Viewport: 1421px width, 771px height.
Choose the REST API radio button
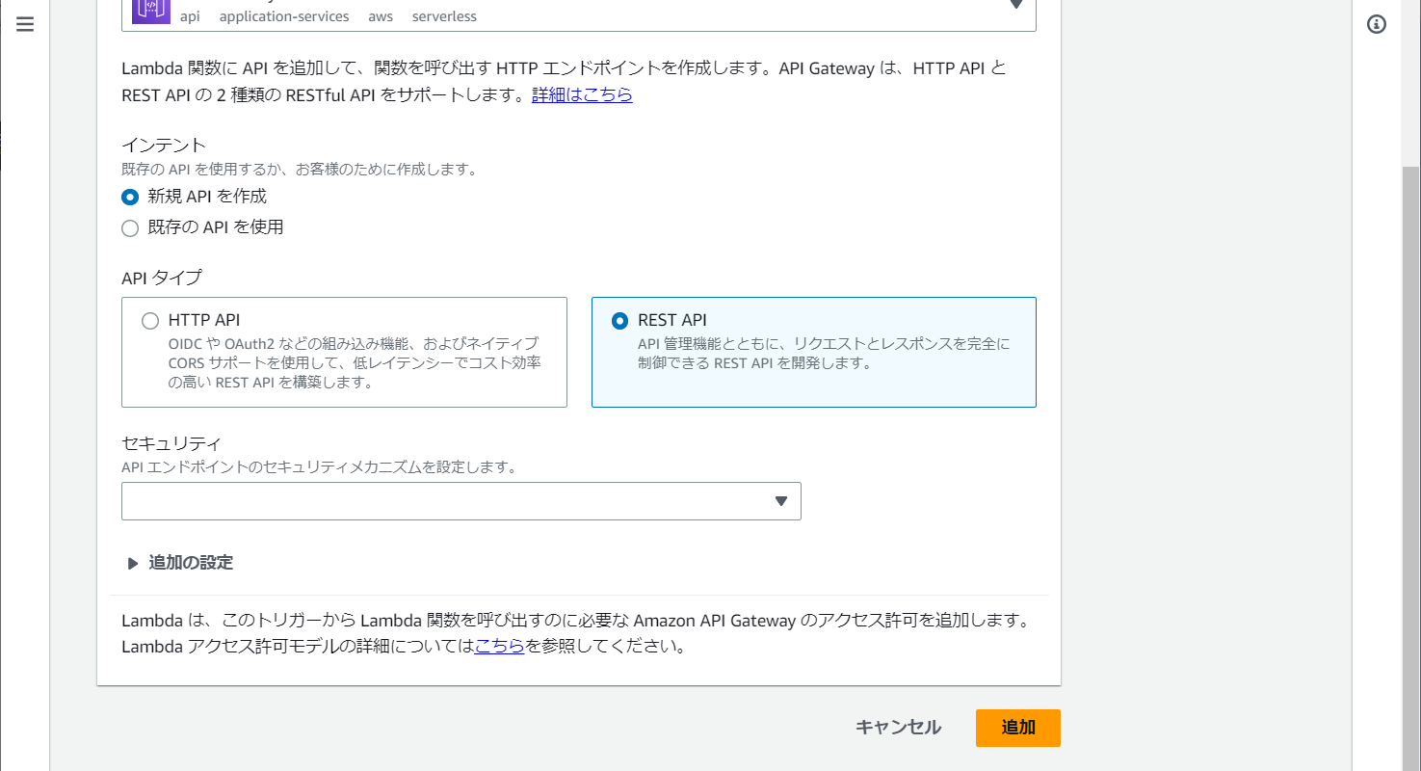pos(620,321)
